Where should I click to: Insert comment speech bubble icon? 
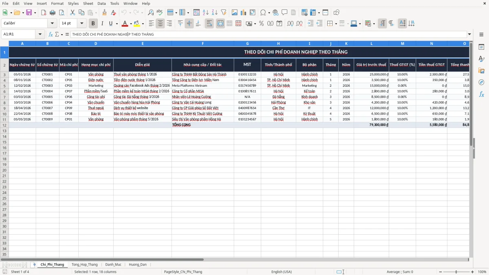tap(284, 13)
